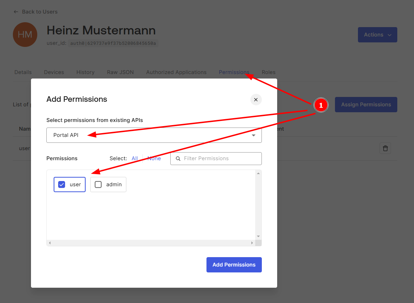Click the HM avatar circle
The image size is (414, 303).
(x=25, y=34)
